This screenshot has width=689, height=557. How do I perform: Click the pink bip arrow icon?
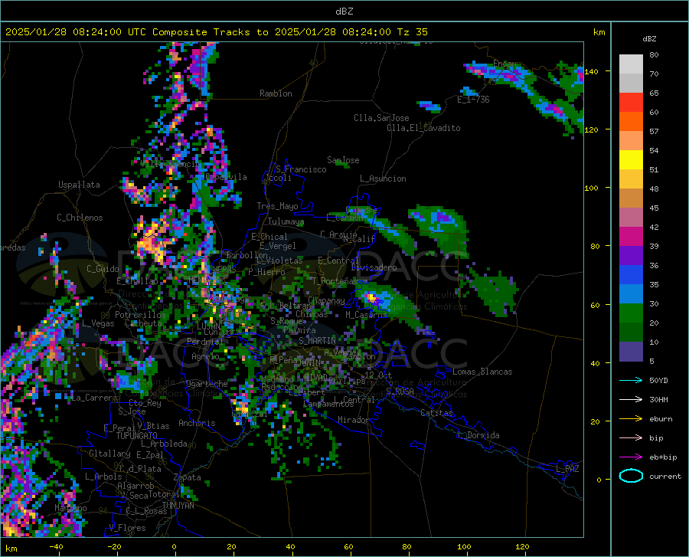[631, 438]
